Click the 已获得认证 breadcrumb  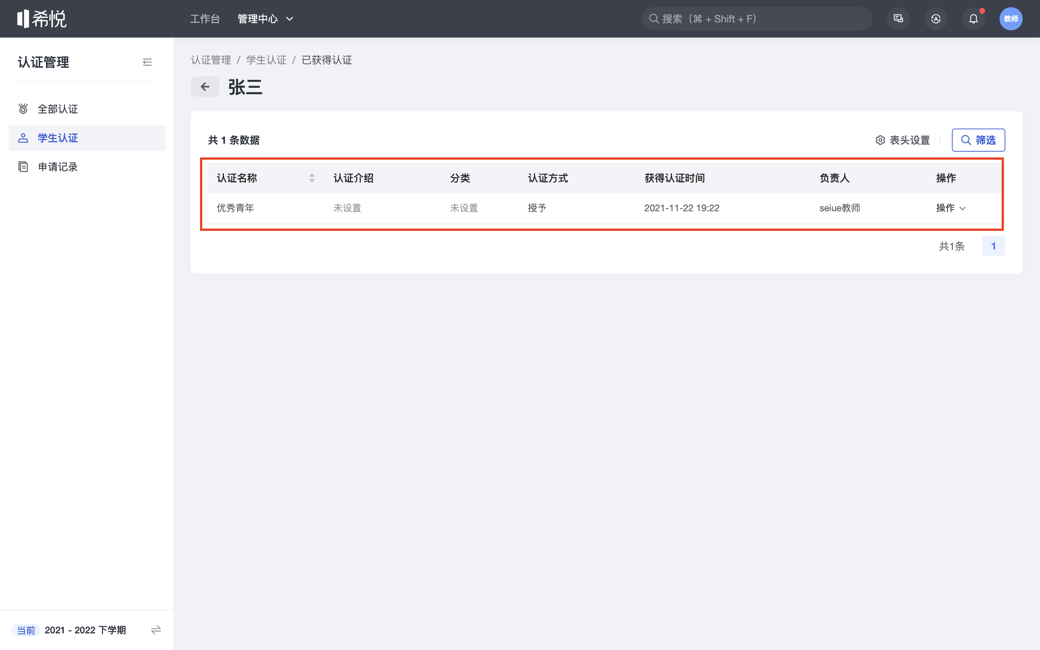click(x=327, y=60)
